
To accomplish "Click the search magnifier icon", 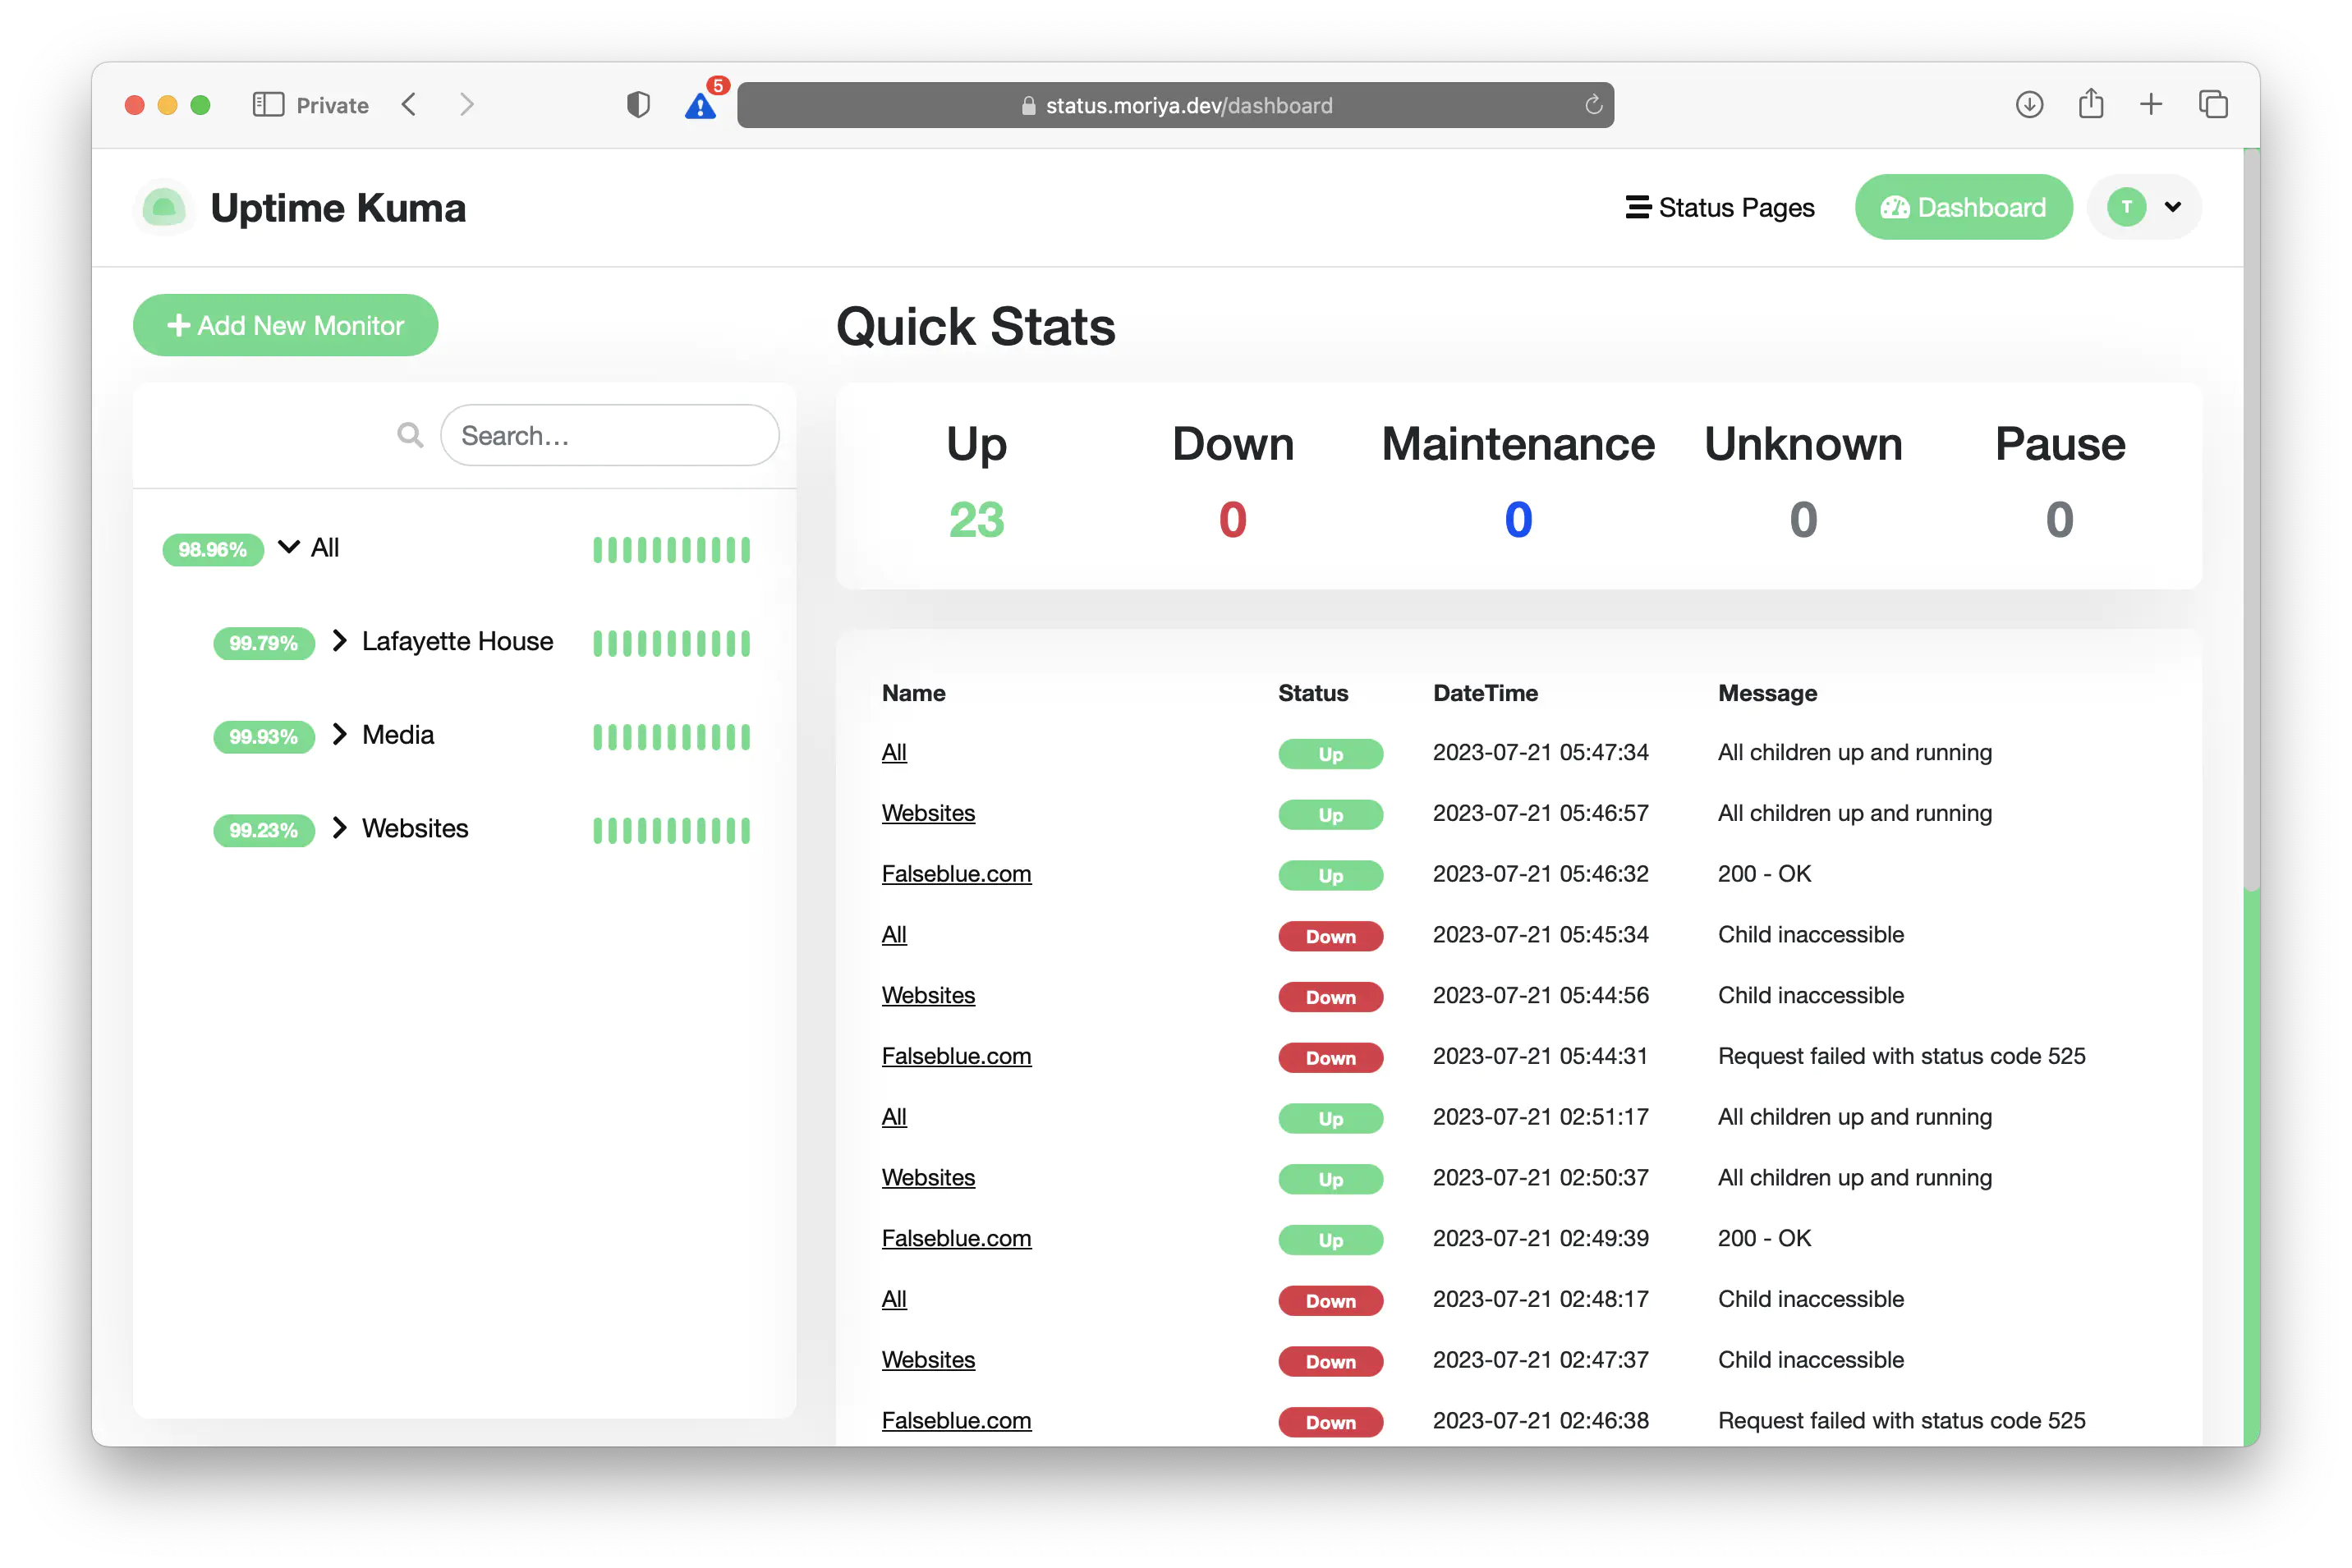I will tap(410, 435).
